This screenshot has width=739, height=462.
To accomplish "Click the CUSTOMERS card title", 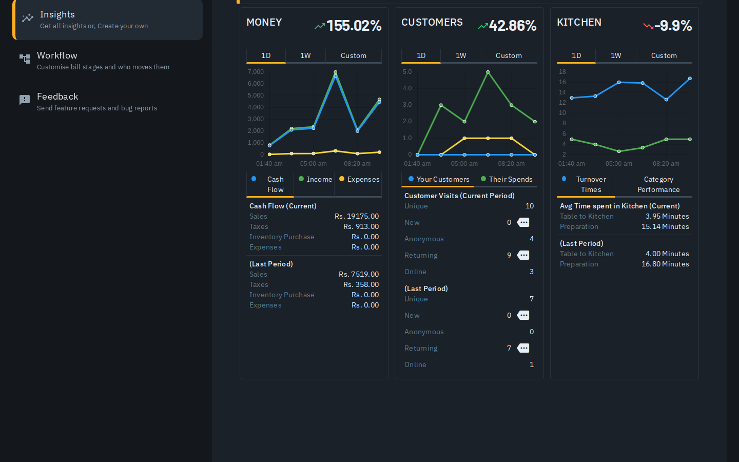I will pos(432,22).
